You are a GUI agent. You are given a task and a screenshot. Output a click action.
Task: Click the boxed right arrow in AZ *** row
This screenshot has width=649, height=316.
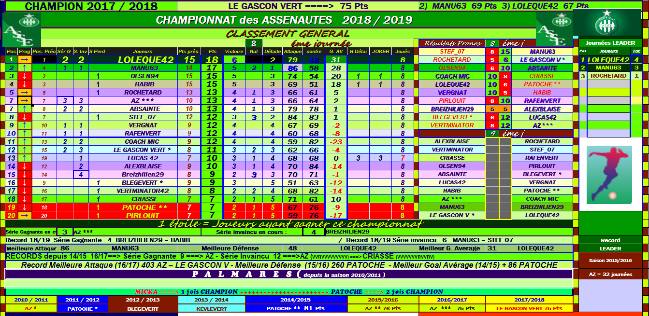(24, 101)
